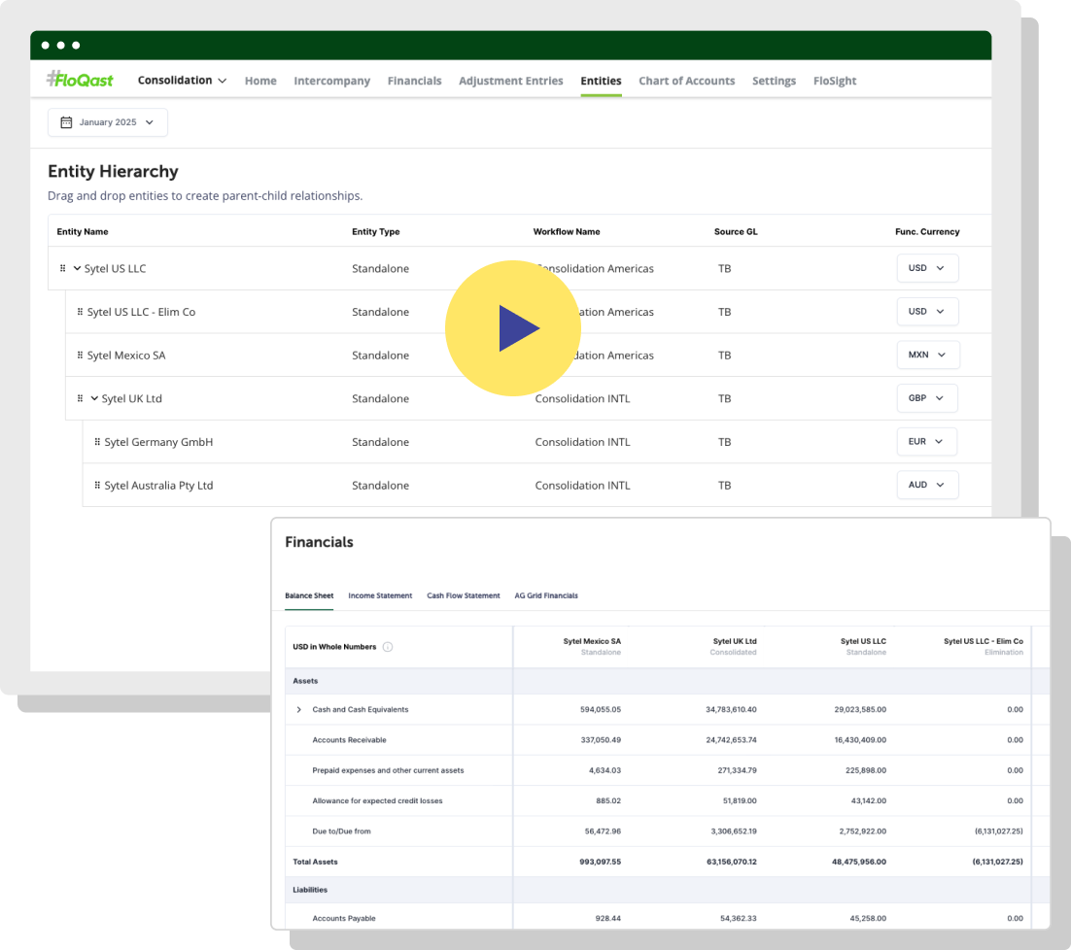The image size is (1071, 950).
Task: Go to the Home tab
Action: (x=260, y=81)
